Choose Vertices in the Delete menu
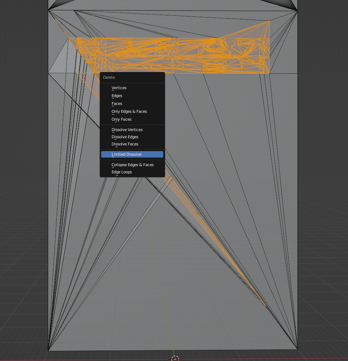Image resolution: width=348 pixels, height=361 pixels. [132, 88]
